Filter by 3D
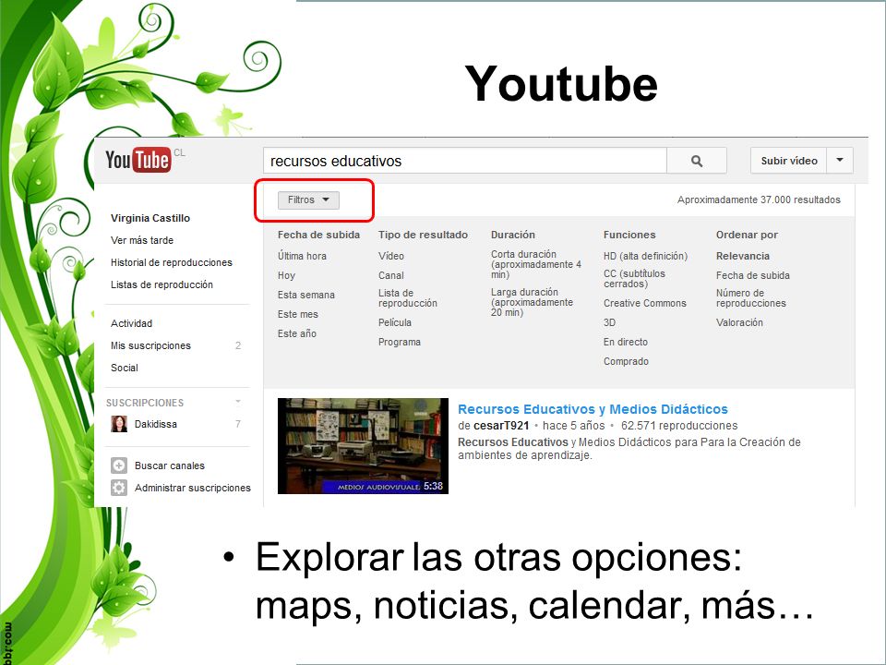Image resolution: width=886 pixels, height=665 pixels. coord(609,322)
